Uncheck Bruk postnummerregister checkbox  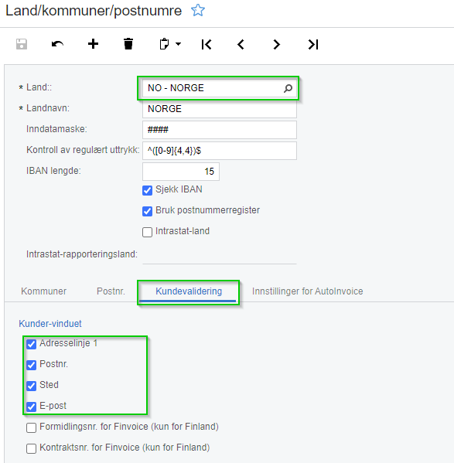click(148, 212)
